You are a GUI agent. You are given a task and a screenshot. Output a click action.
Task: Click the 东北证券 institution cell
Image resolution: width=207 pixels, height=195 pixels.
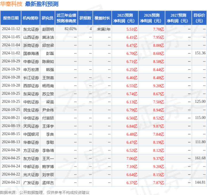point(31,29)
